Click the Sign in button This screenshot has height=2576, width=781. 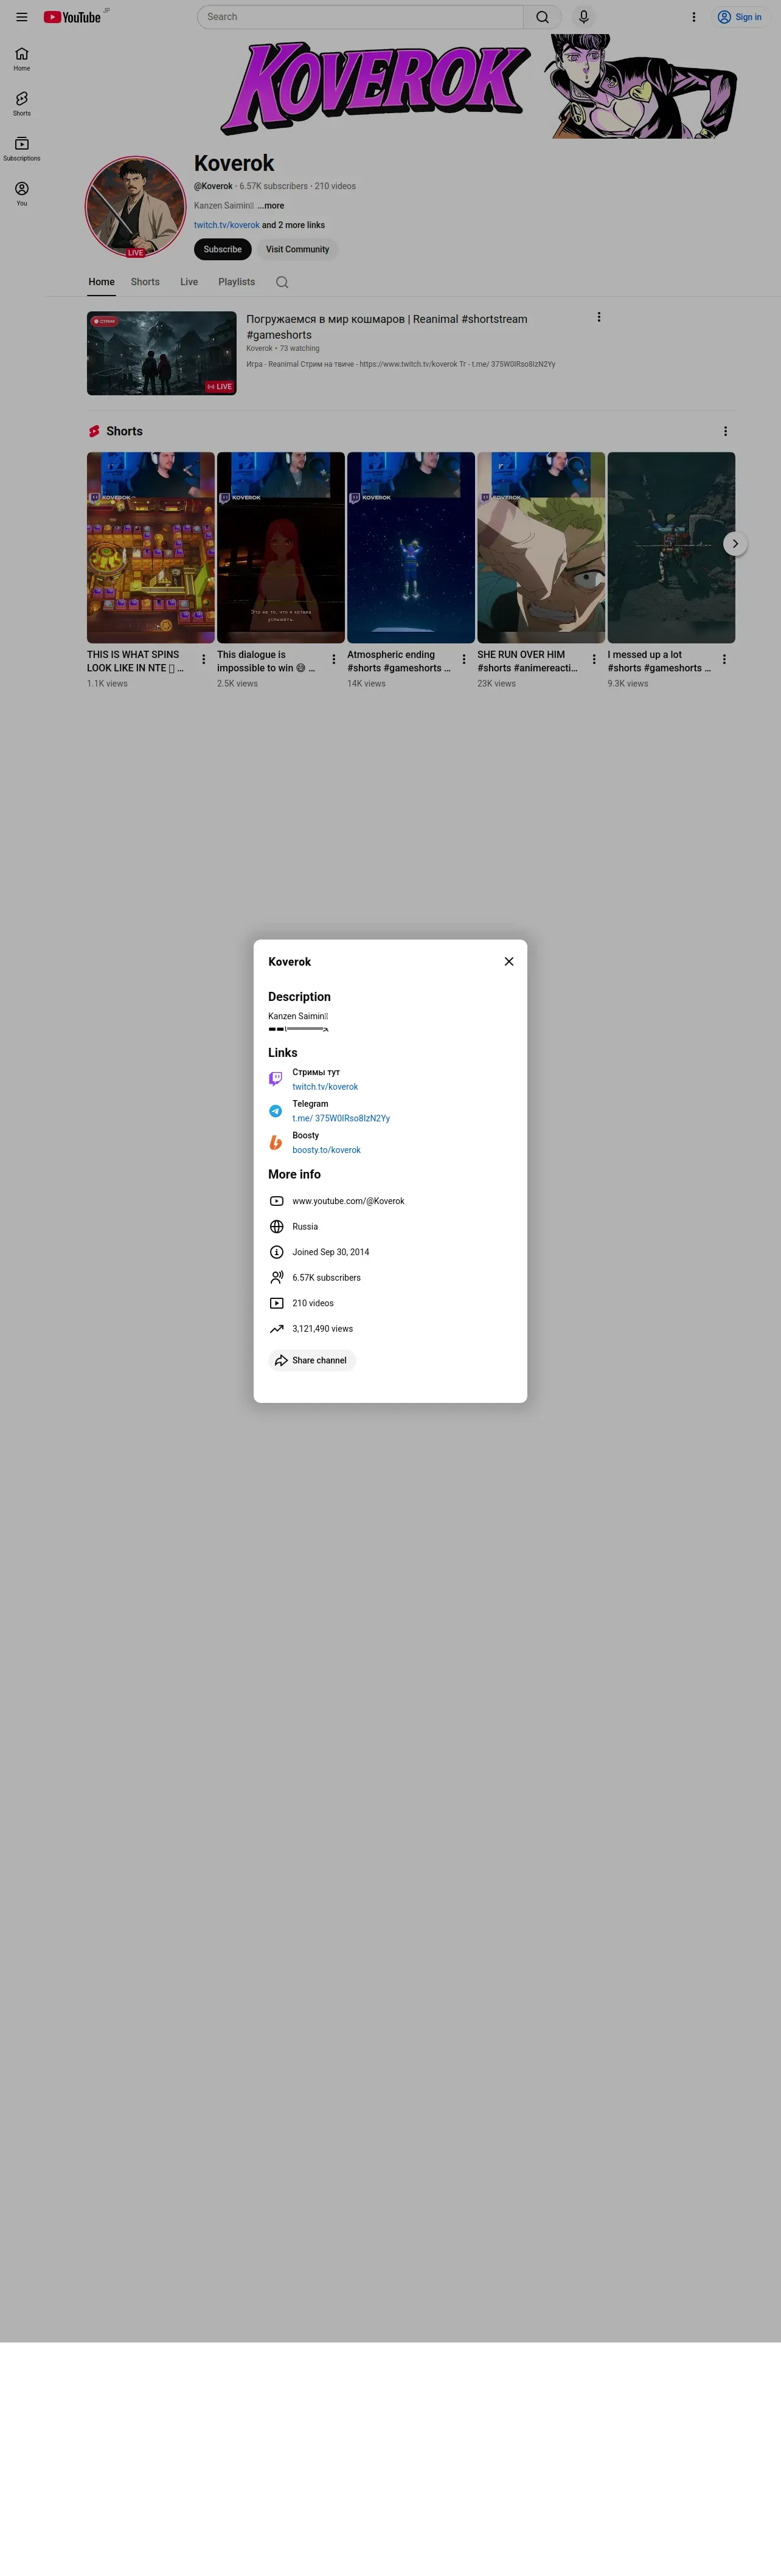tap(740, 17)
